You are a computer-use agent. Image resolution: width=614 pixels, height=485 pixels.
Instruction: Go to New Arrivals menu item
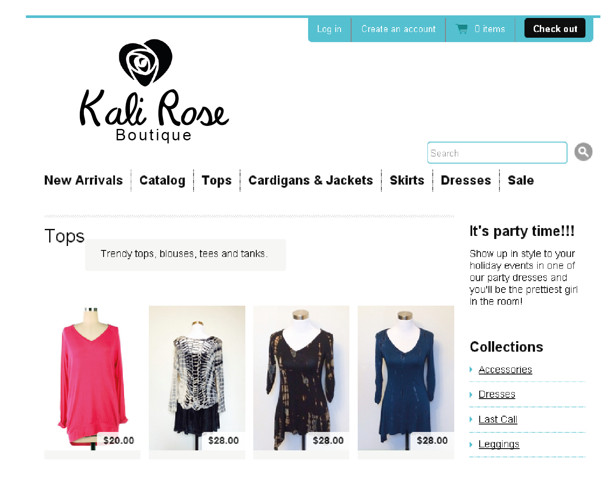pyautogui.click(x=83, y=180)
